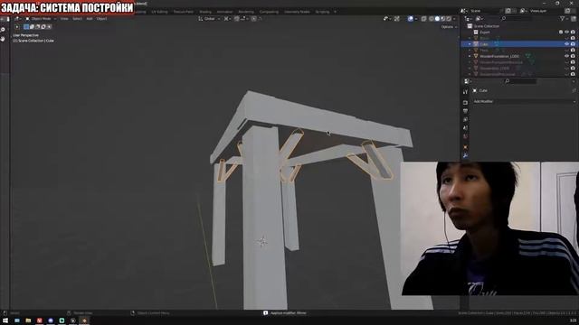Viewport: 579px width, 325px height.
Task: Select the Cube object in outliner
Action: tap(484, 44)
